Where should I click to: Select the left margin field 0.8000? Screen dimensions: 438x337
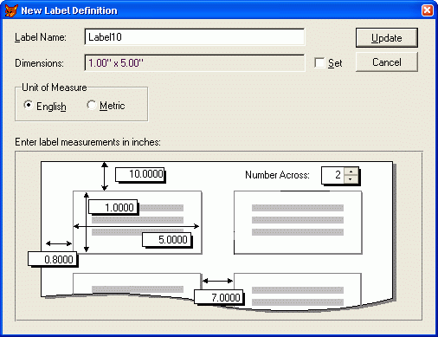53,259
